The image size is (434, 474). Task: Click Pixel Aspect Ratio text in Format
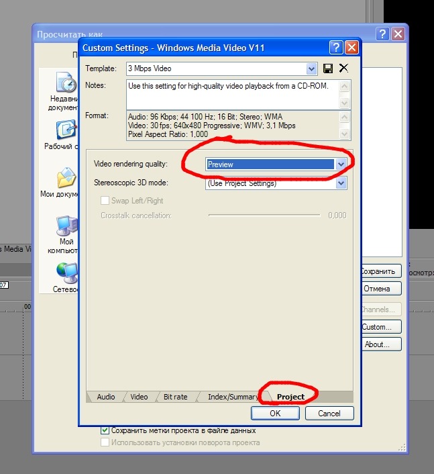(168, 134)
